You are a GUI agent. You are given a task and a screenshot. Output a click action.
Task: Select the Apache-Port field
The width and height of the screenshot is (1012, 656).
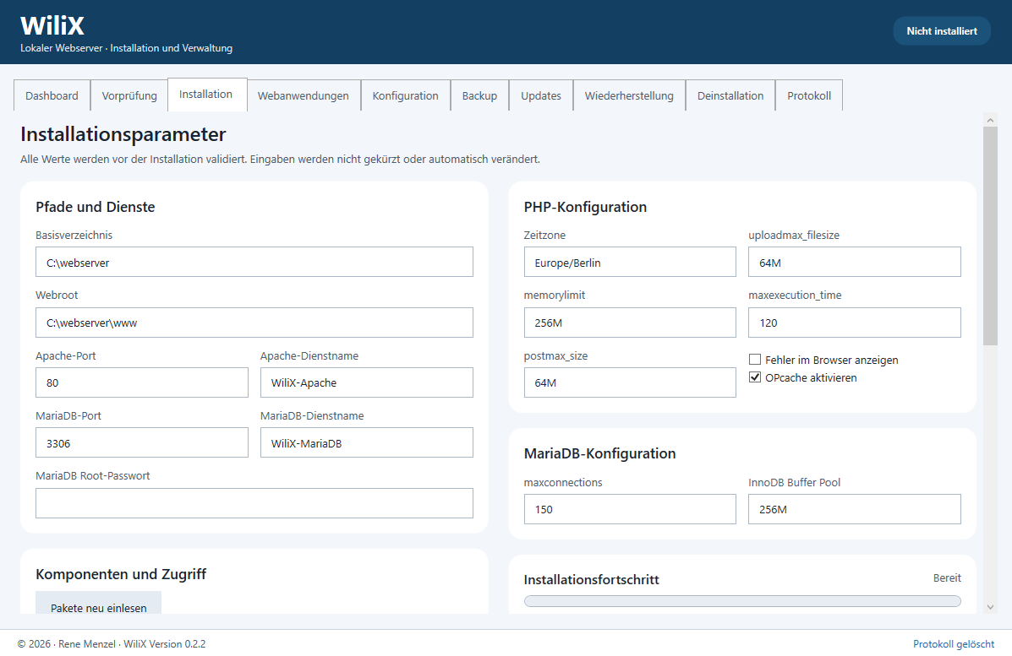pyautogui.click(x=142, y=382)
